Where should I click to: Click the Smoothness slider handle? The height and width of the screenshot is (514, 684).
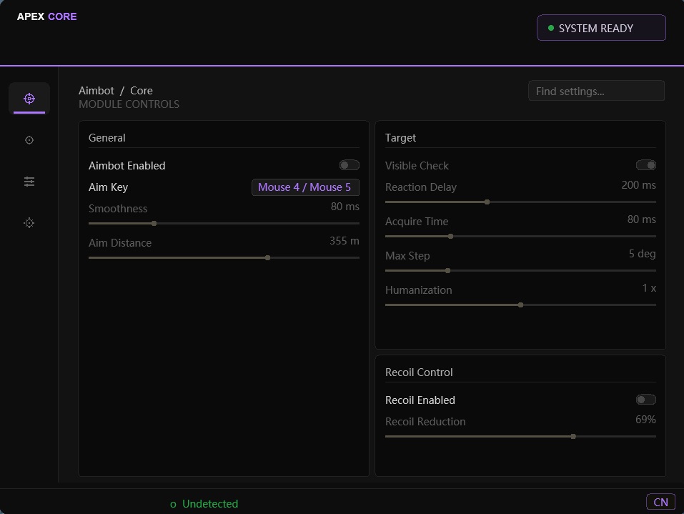[x=154, y=224]
